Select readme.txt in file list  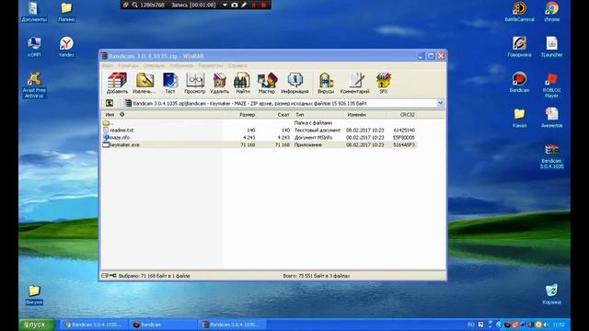click(x=260, y=131)
